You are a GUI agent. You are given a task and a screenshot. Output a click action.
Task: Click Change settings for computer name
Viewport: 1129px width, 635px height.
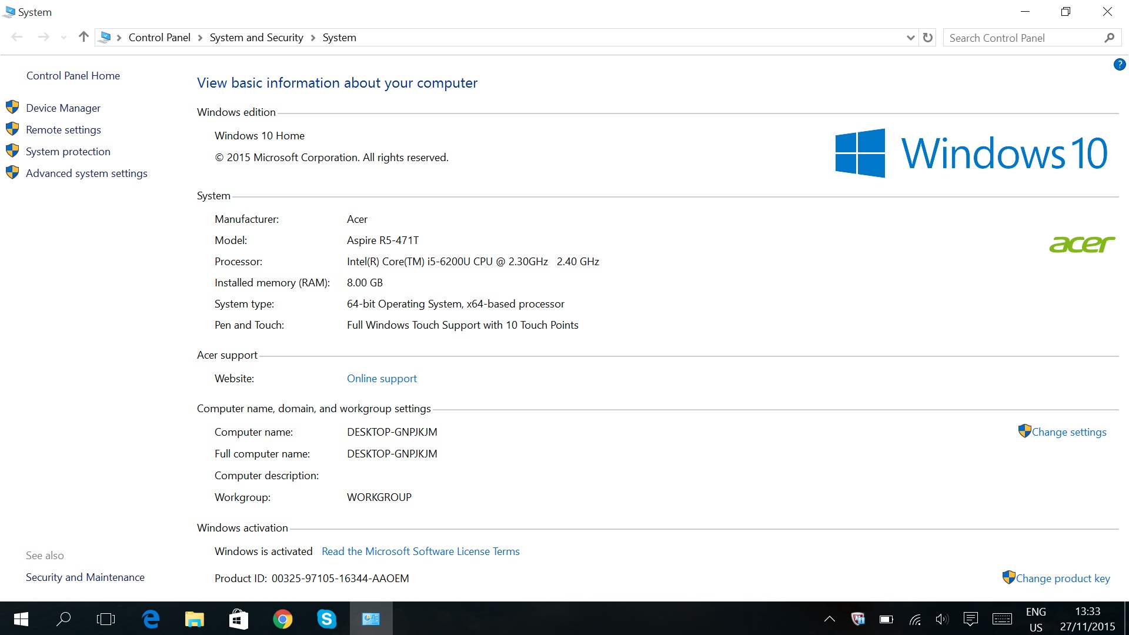[x=1068, y=432]
